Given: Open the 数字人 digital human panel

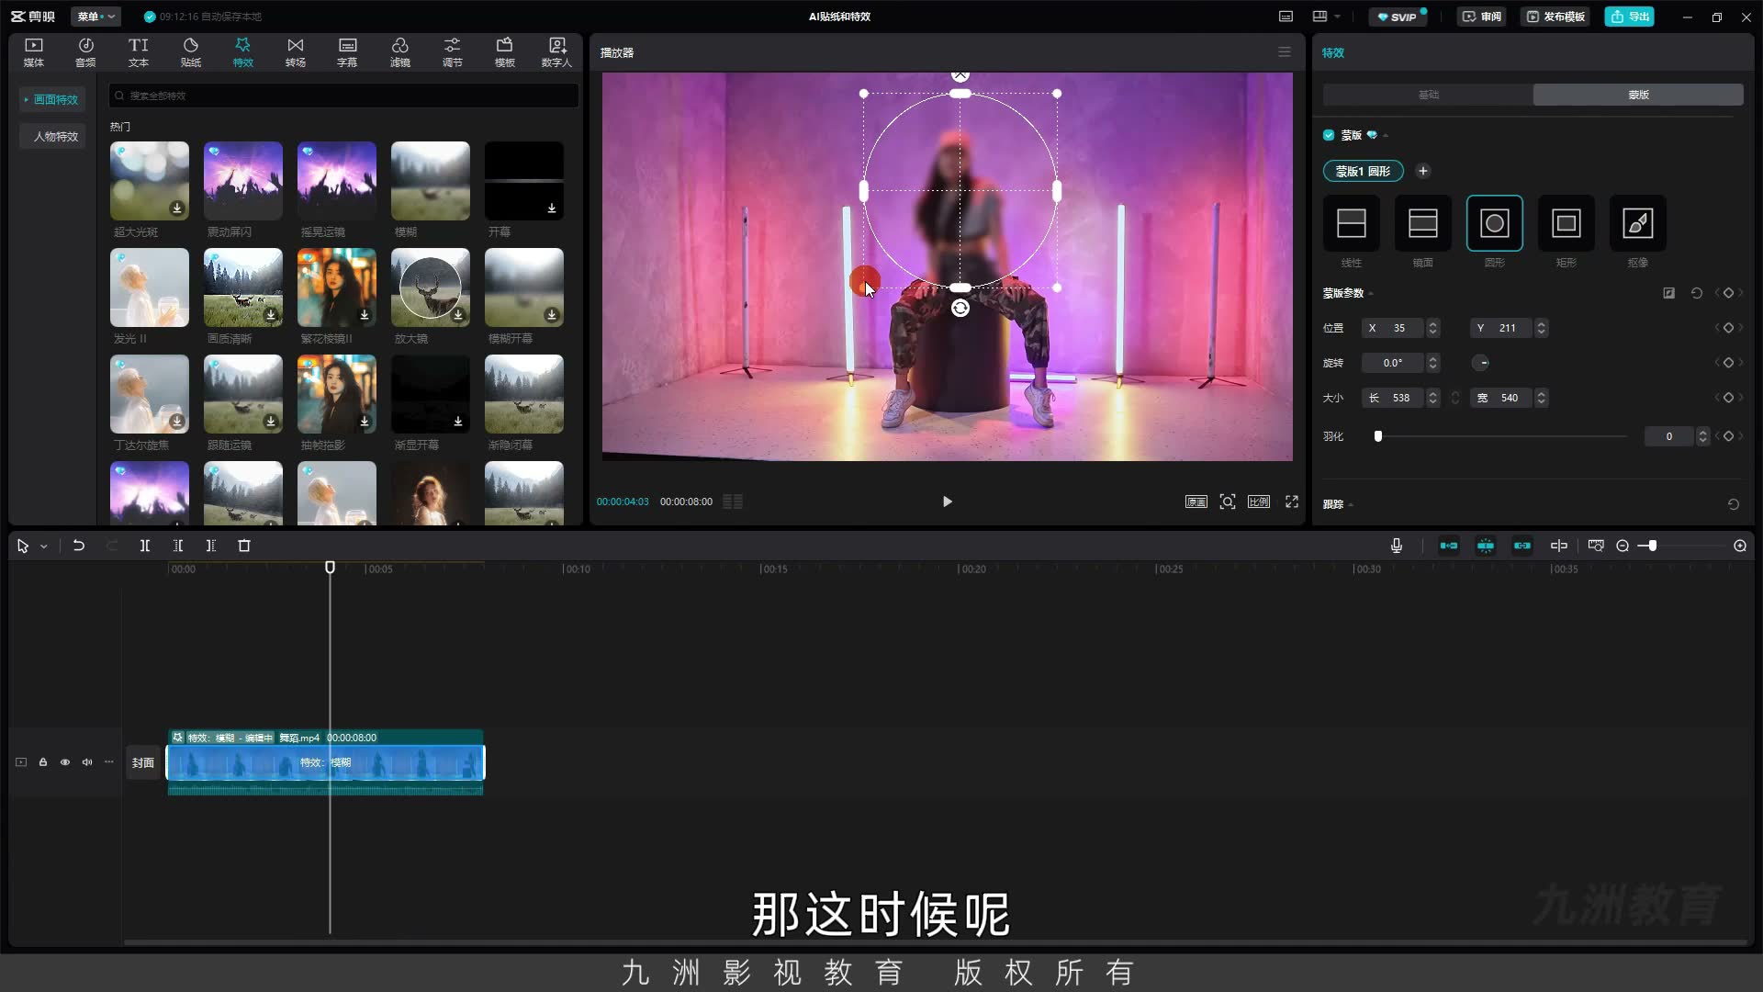Looking at the screenshot, I should 556,52.
